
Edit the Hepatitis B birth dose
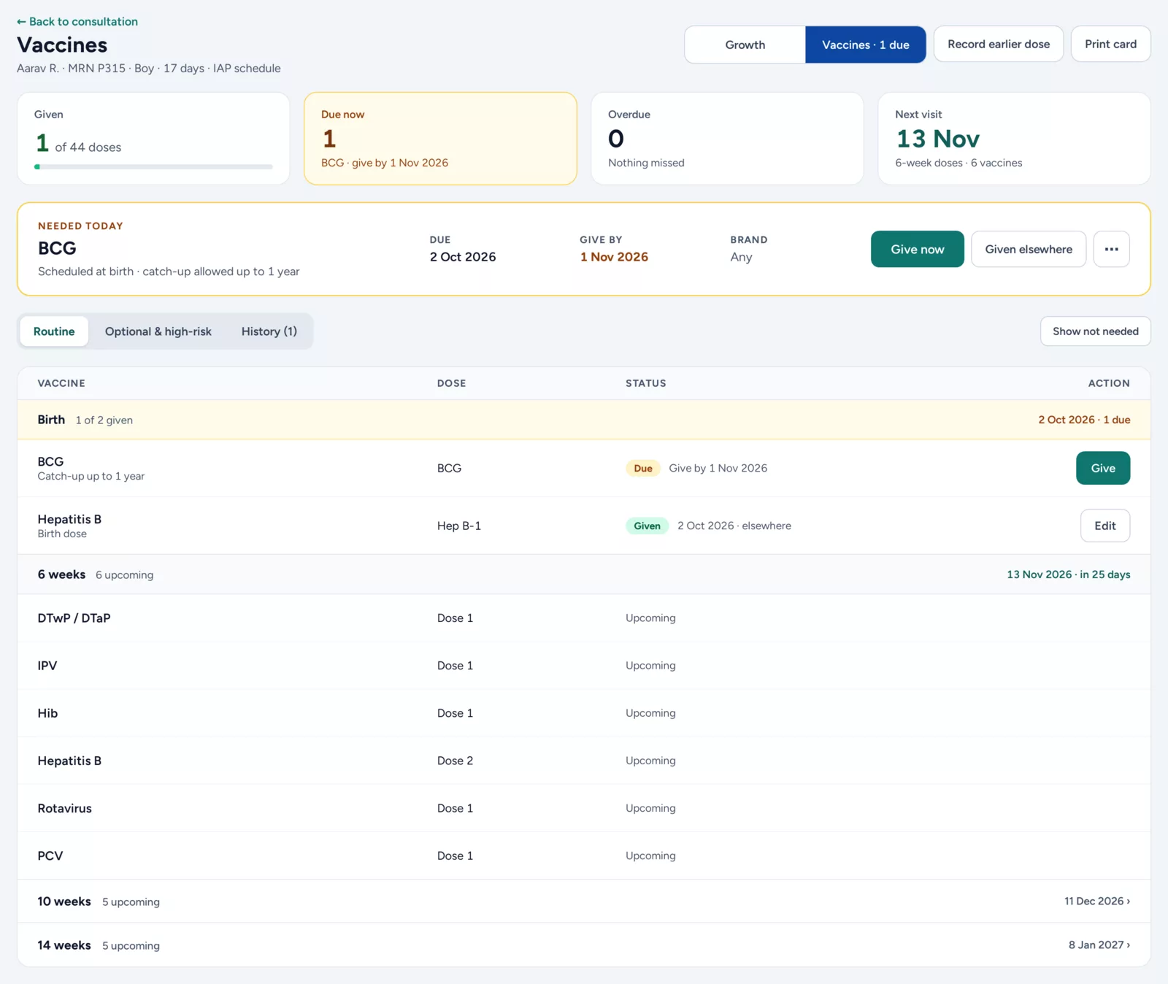pyautogui.click(x=1104, y=526)
